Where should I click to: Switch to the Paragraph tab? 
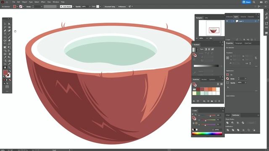coord(238,43)
